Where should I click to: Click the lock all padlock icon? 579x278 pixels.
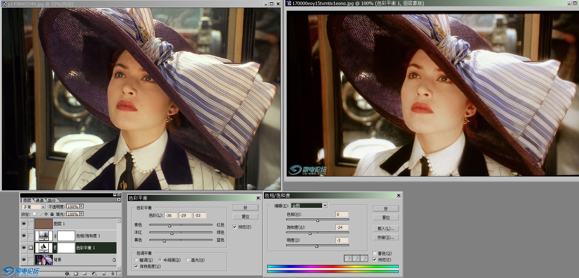(52, 214)
